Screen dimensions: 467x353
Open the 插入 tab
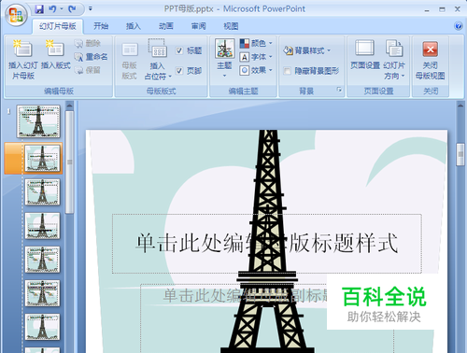(x=134, y=26)
